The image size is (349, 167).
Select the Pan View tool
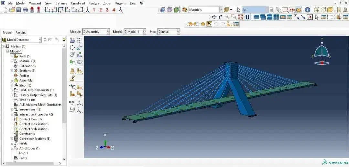[x=214, y=17]
